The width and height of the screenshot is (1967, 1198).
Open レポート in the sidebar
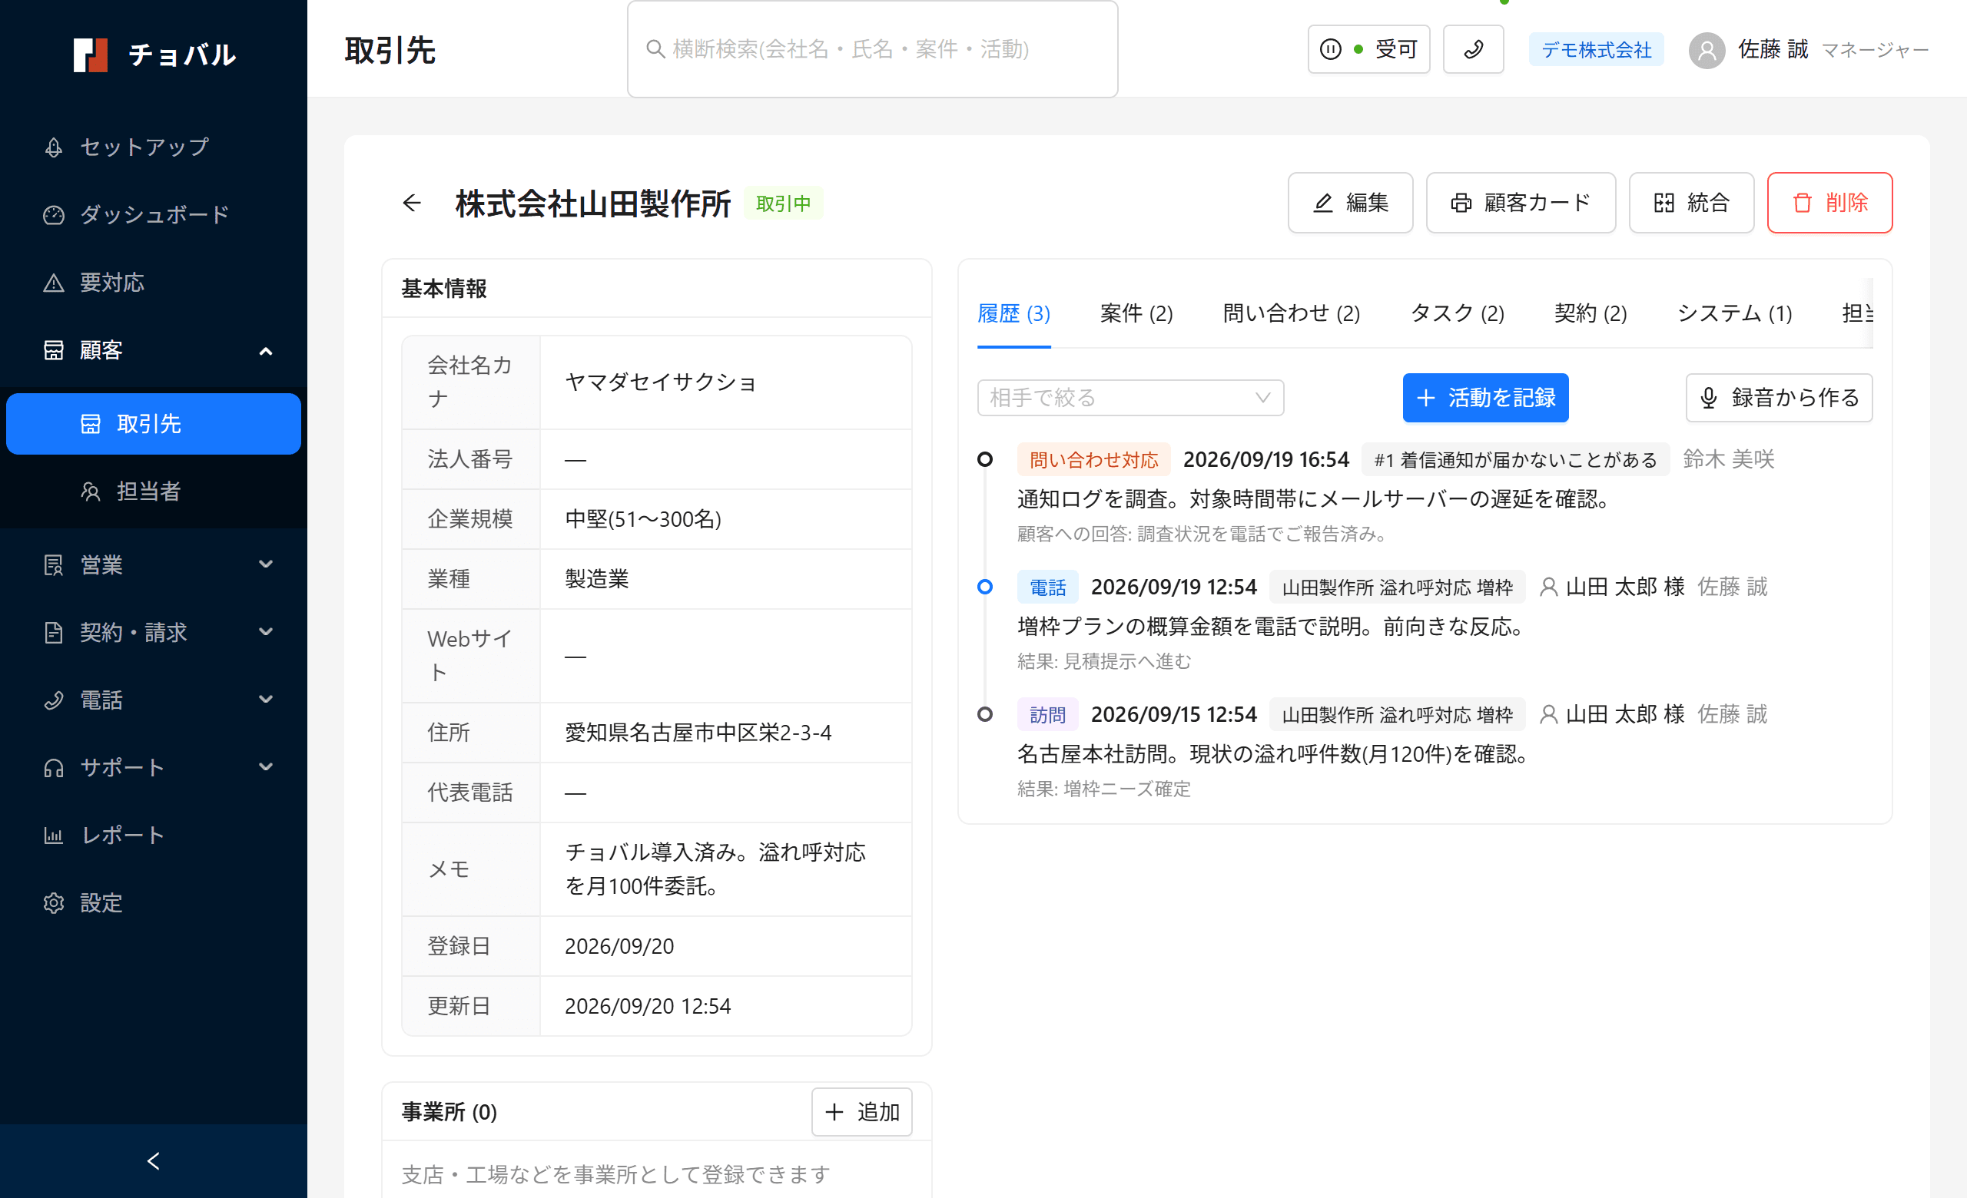153,835
